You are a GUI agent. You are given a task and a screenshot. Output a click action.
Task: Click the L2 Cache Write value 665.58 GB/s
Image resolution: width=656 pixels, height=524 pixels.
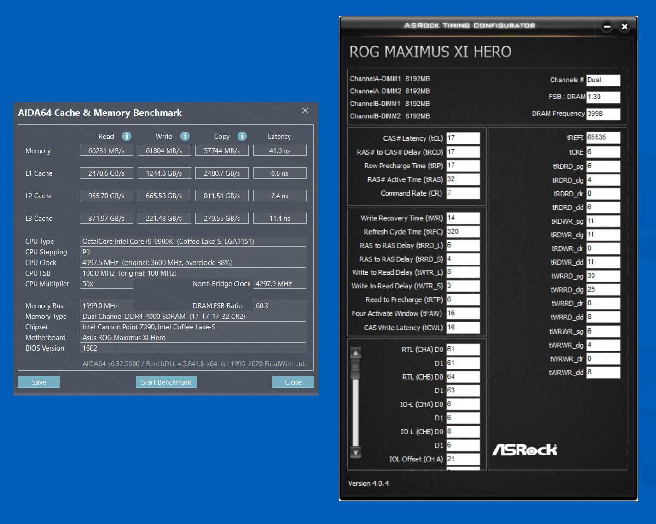tap(164, 196)
